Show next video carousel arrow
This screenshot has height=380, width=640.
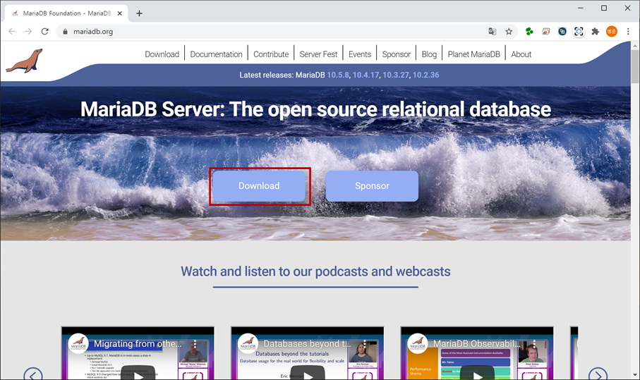[x=598, y=374]
